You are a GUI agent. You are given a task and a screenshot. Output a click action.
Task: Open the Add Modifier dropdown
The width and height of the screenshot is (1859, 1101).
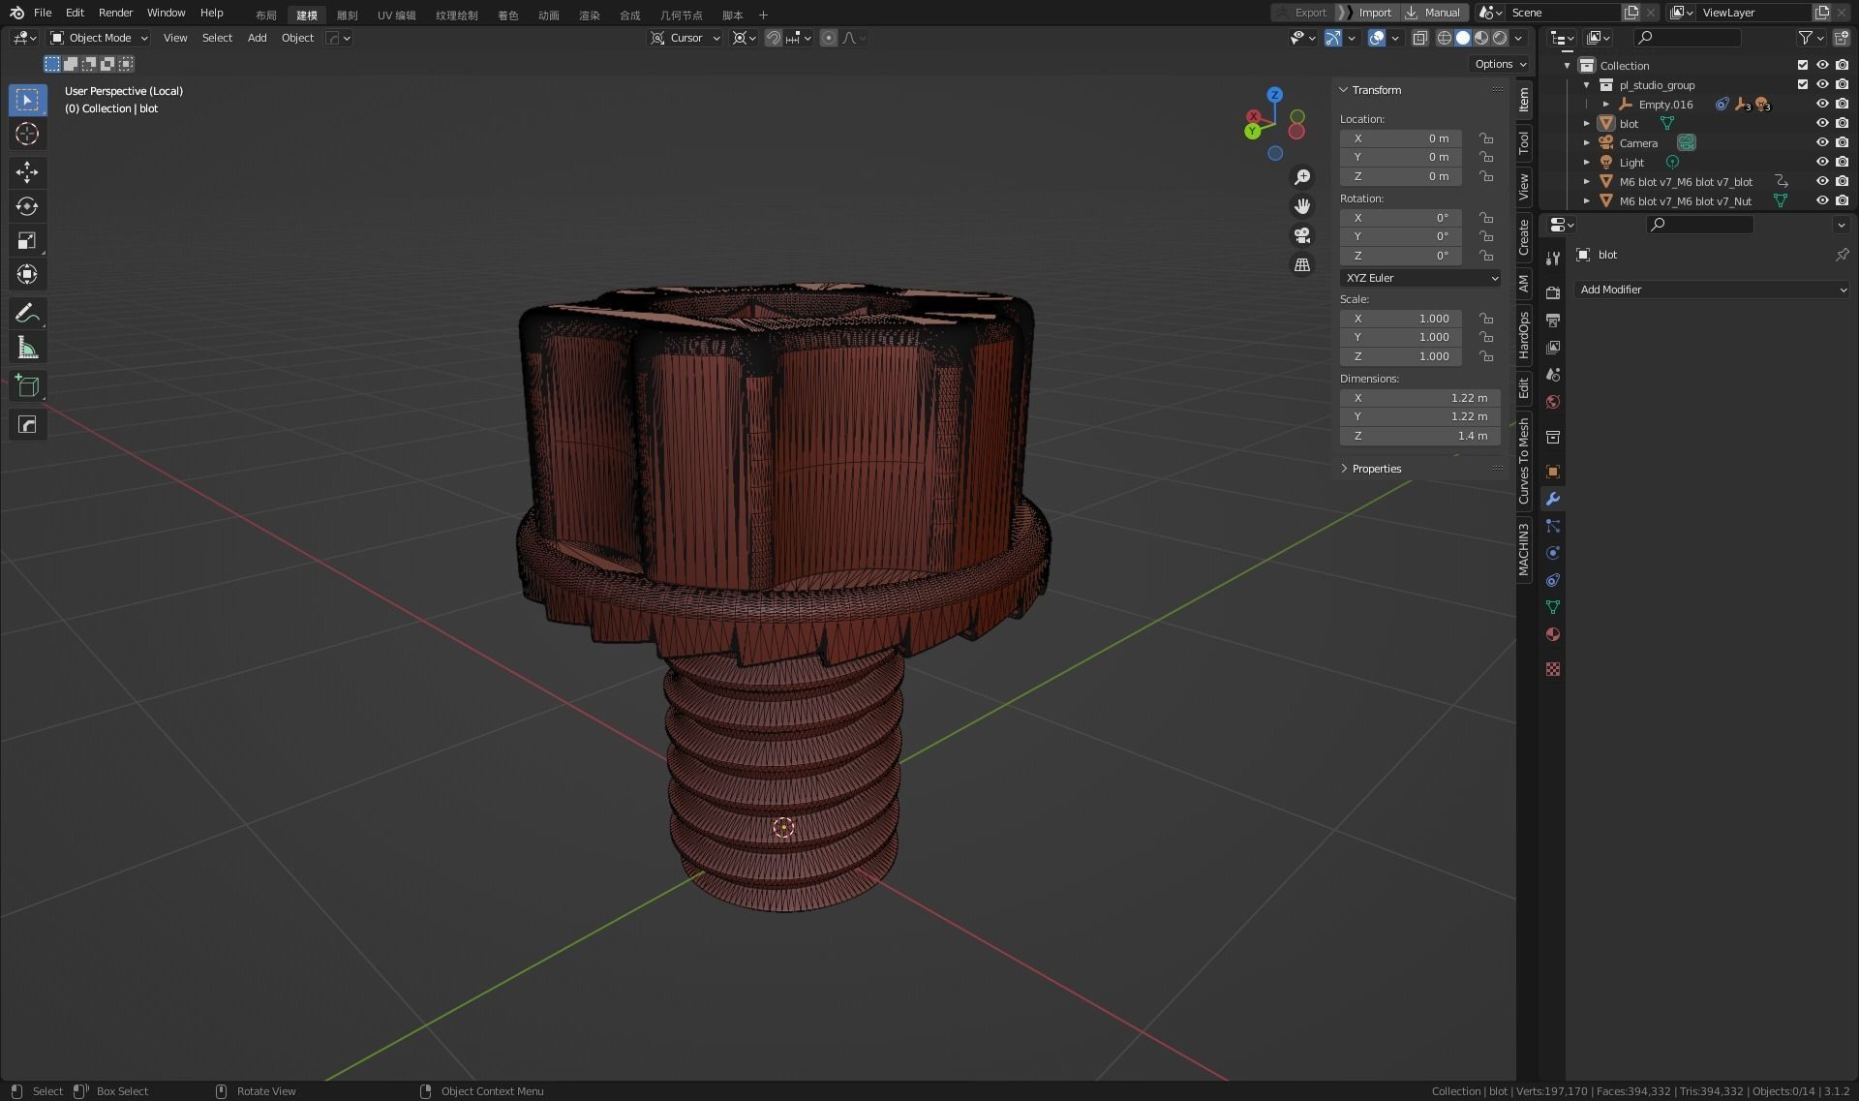[x=1711, y=290]
